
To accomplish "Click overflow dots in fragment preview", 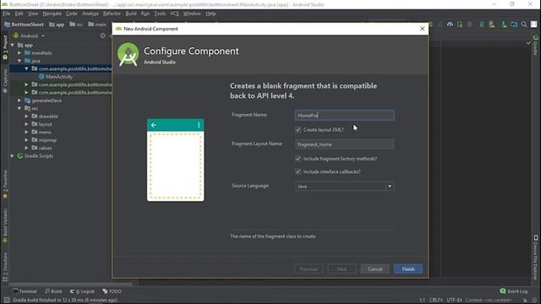I will coord(199,125).
